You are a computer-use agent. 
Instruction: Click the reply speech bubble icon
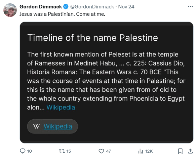23,151
